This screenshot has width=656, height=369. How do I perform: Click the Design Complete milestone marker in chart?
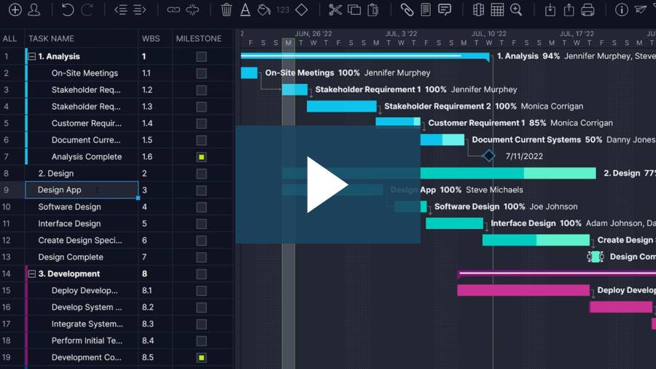tap(596, 257)
